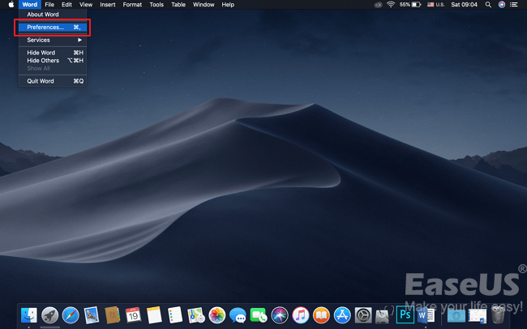This screenshot has height=329, width=527.
Task: Open Calendar from the dock
Action: [134, 315]
